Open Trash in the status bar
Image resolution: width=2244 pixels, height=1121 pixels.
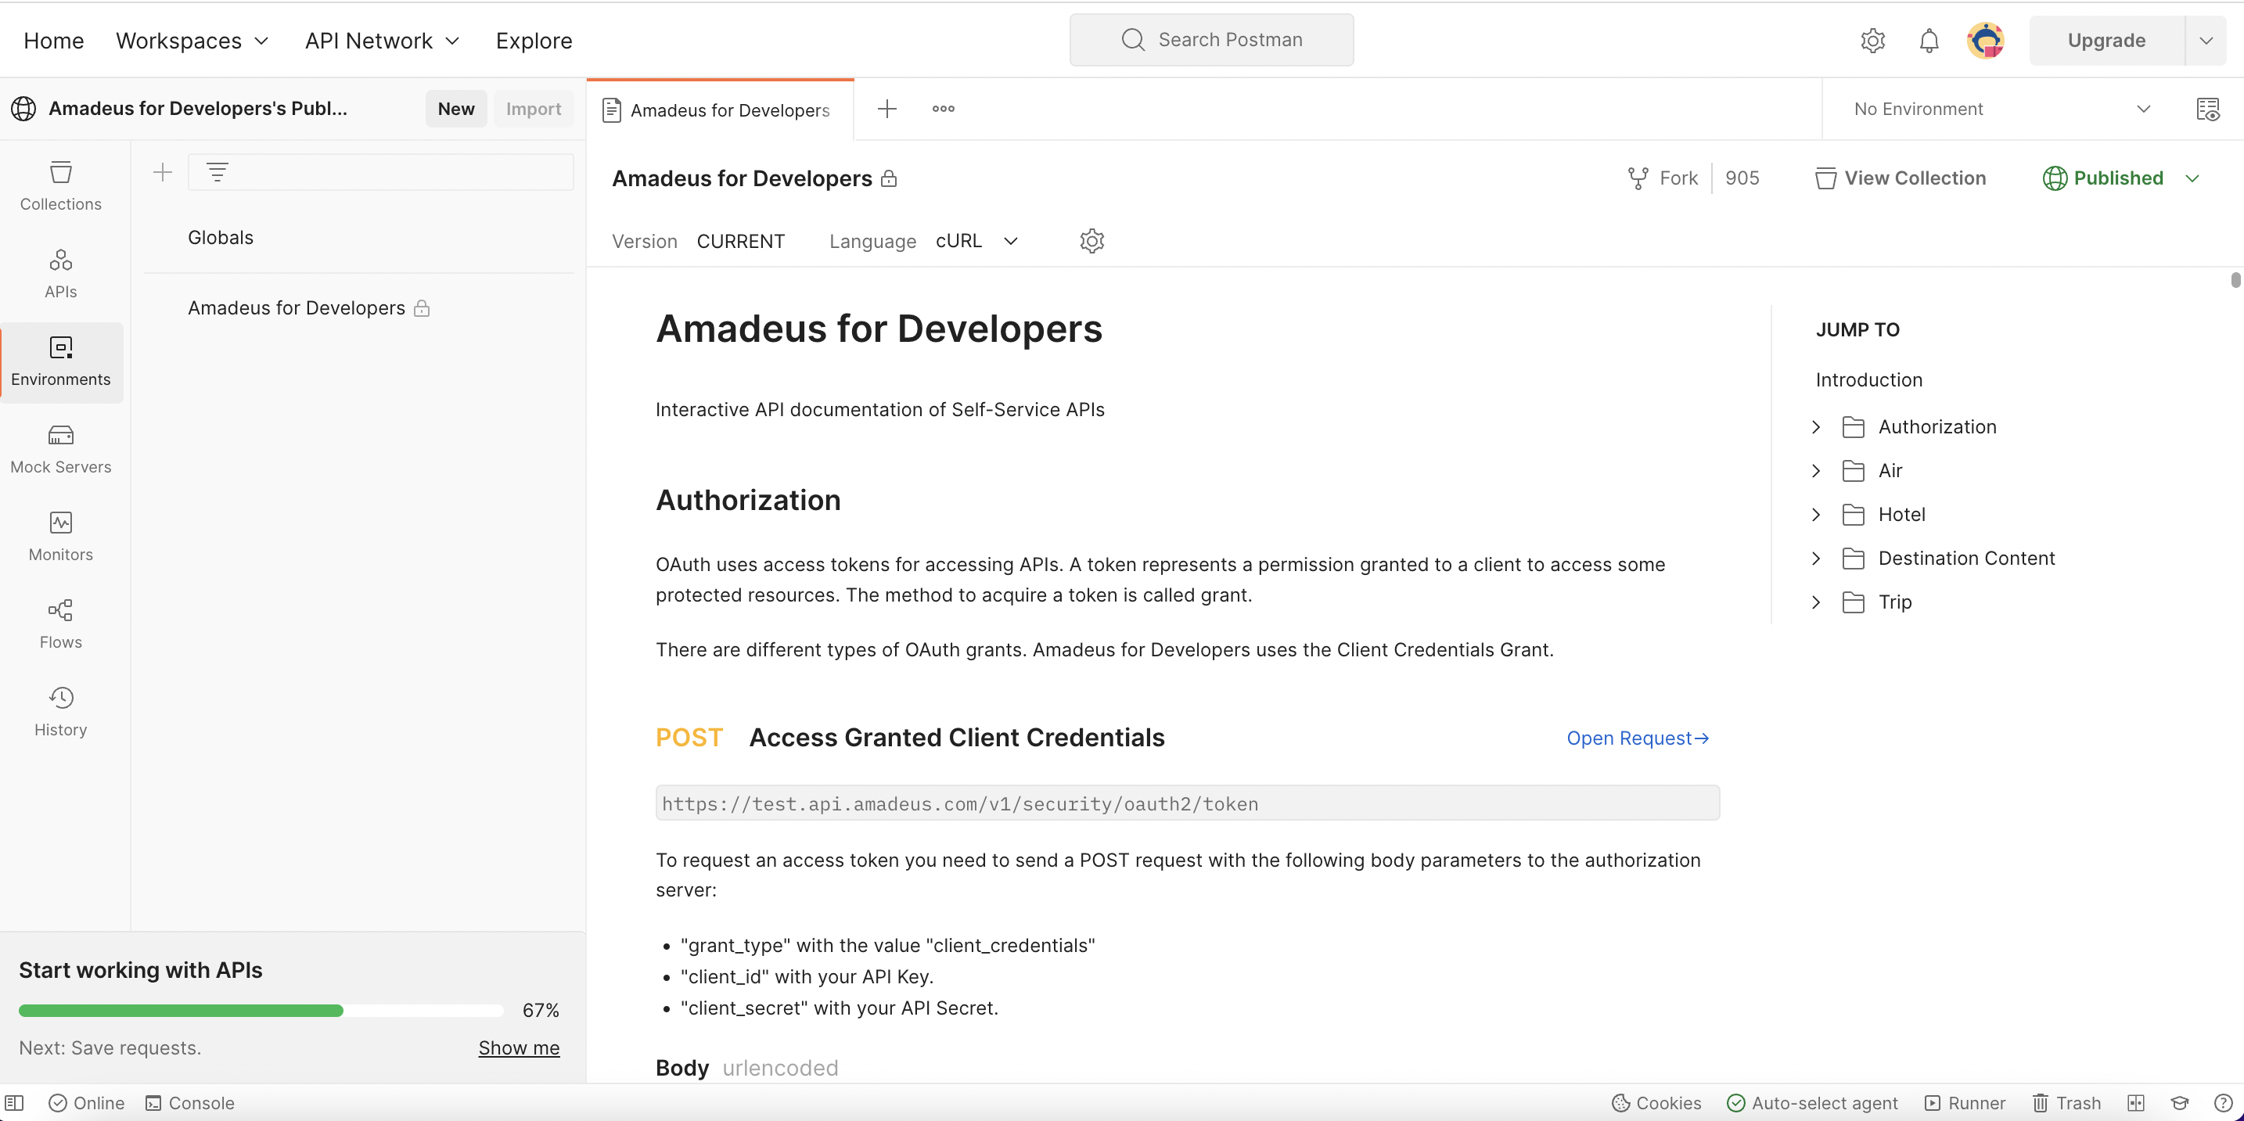coord(2066,1103)
